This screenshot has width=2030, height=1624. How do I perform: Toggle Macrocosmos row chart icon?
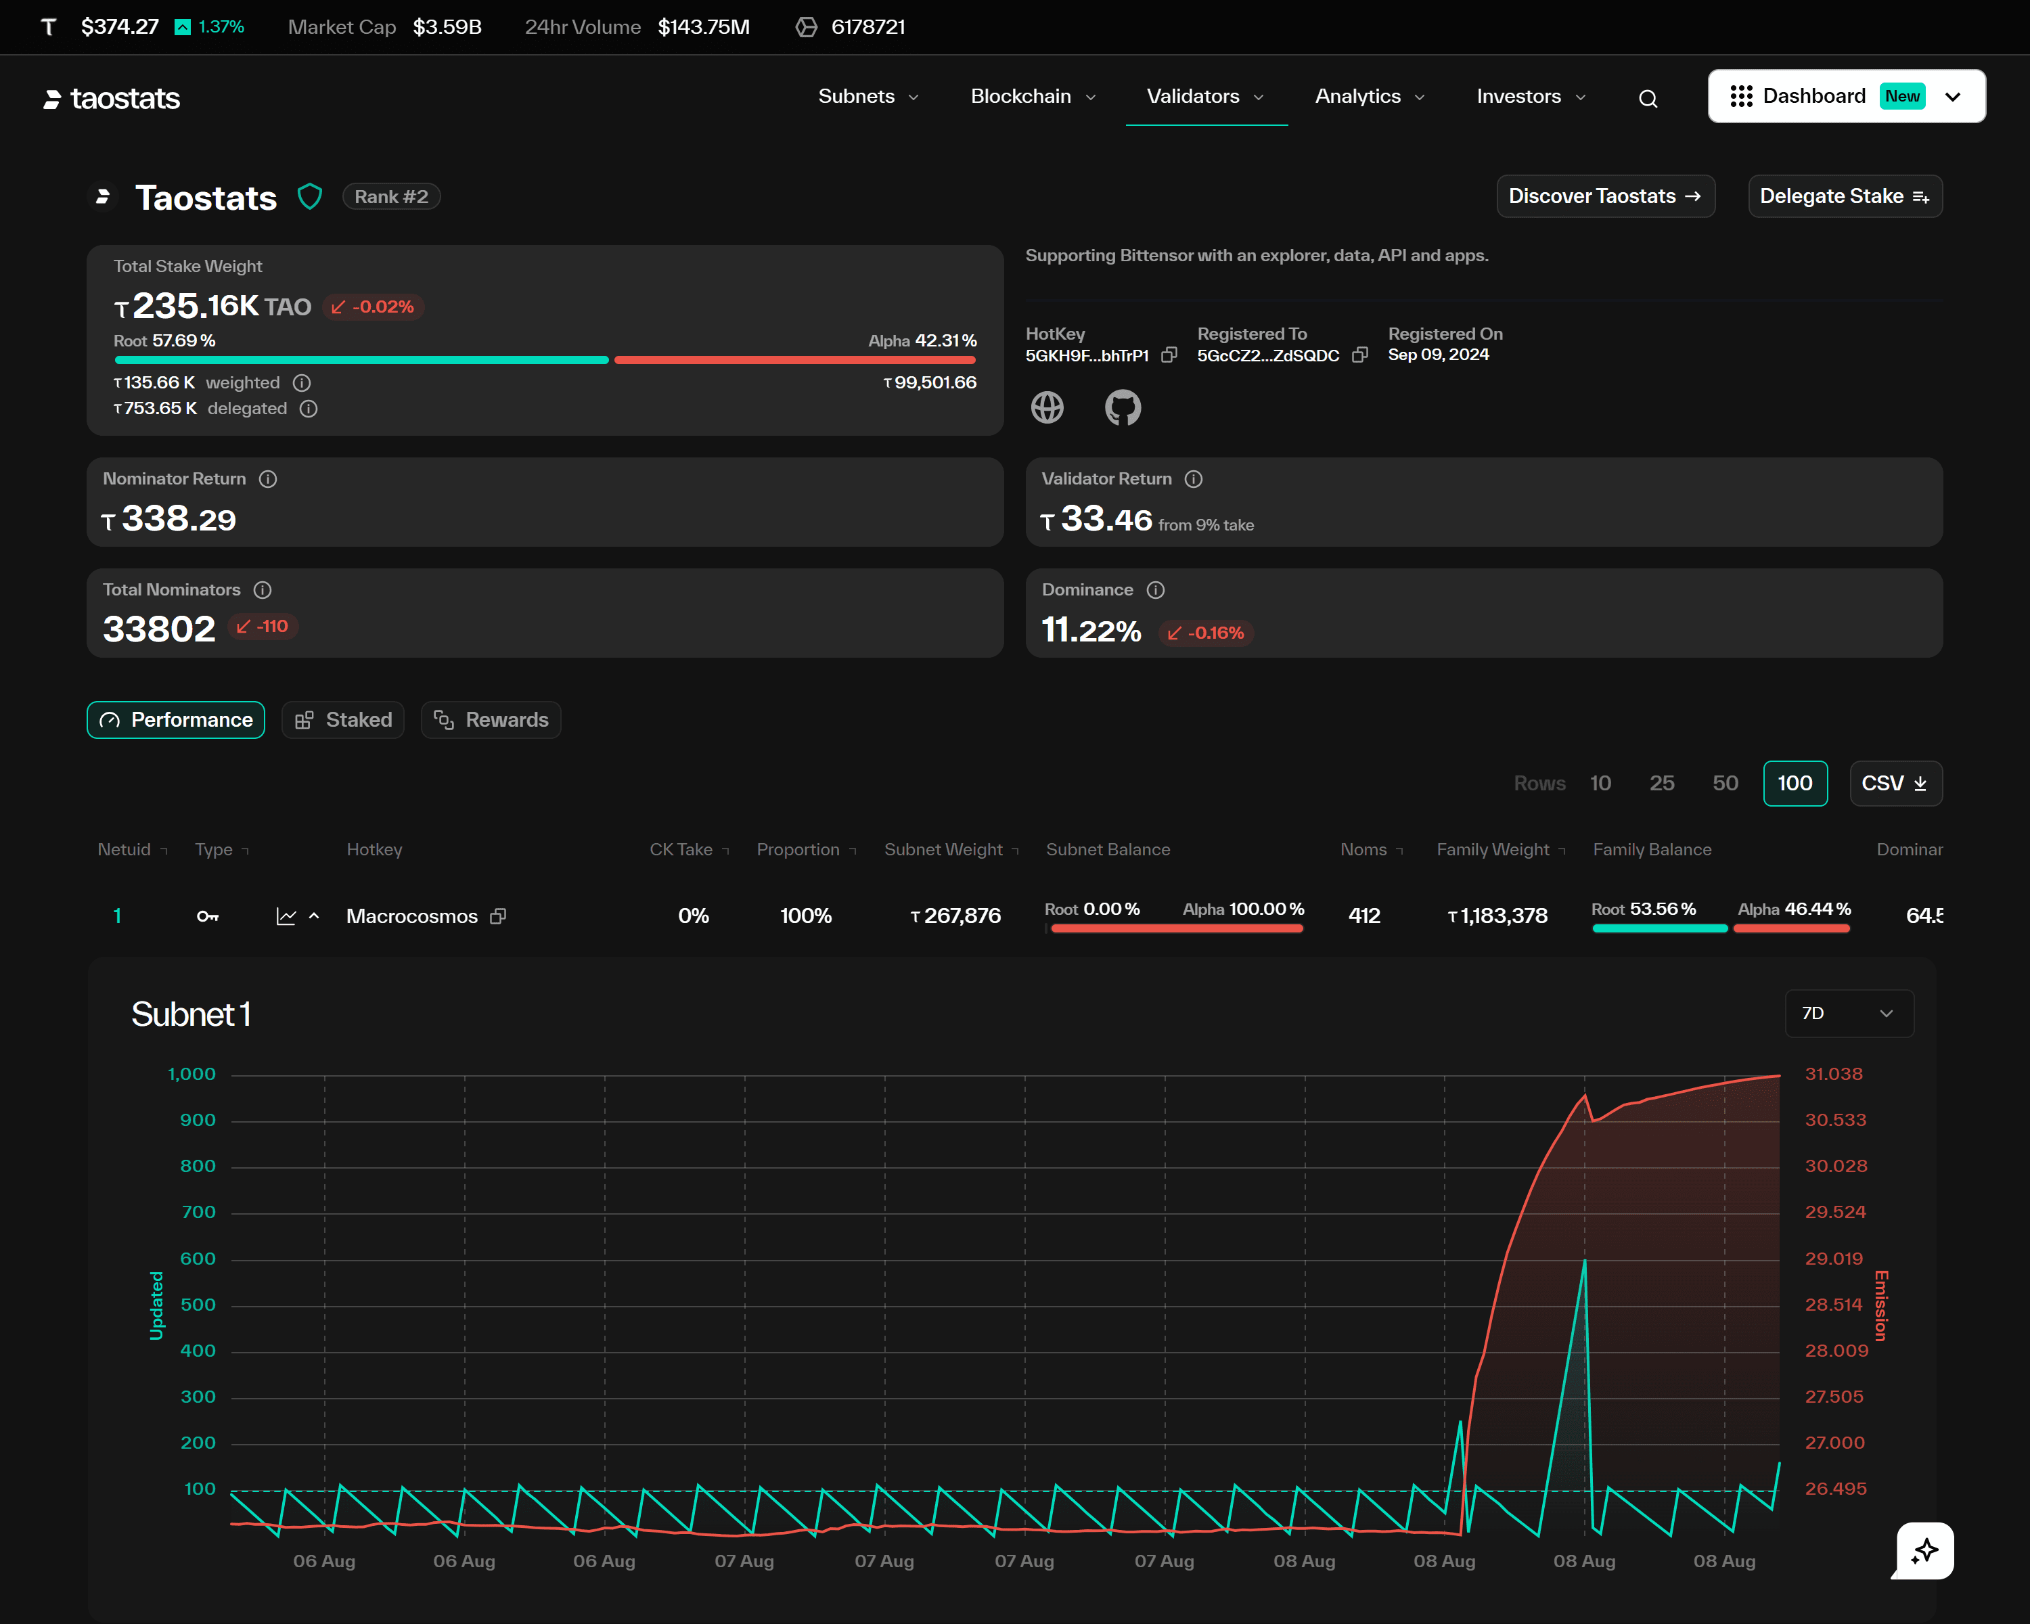tap(286, 916)
